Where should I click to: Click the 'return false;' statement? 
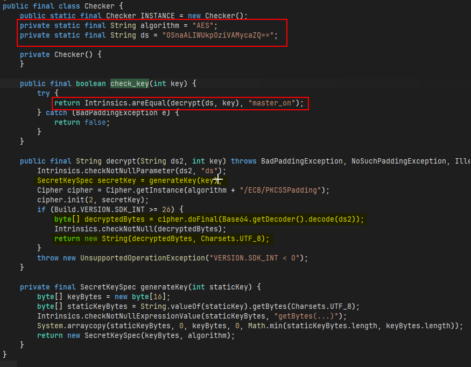click(82, 122)
